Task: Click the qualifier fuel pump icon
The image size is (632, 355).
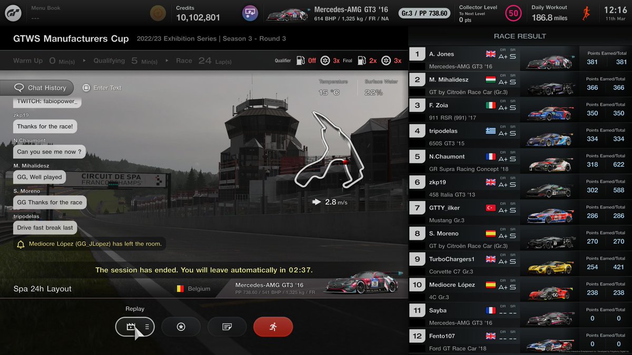Action: pyautogui.click(x=300, y=60)
